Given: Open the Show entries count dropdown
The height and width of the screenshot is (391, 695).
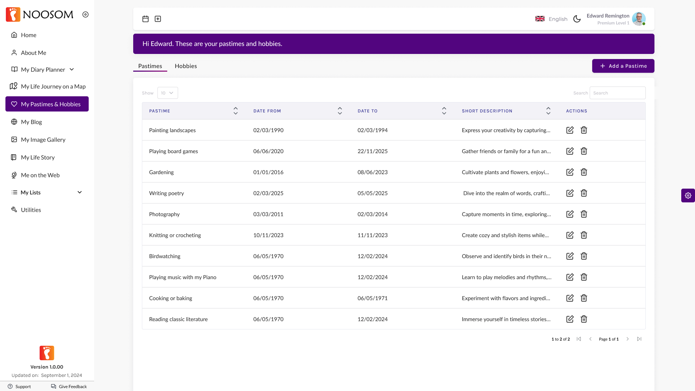Looking at the screenshot, I should tap(168, 93).
